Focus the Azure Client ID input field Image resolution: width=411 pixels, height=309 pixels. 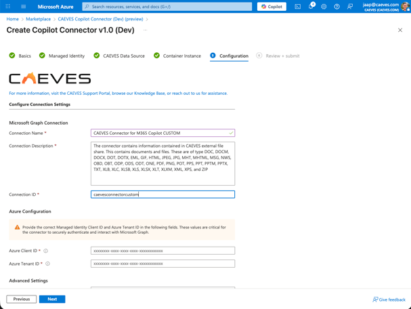(163, 251)
